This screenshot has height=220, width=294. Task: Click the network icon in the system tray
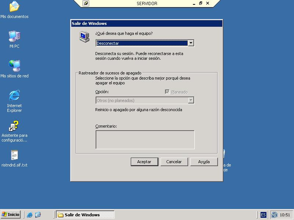pyautogui.click(x=275, y=215)
